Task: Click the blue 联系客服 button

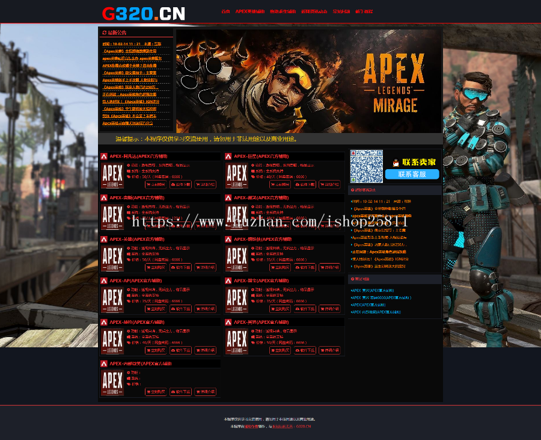Action: click(x=412, y=174)
